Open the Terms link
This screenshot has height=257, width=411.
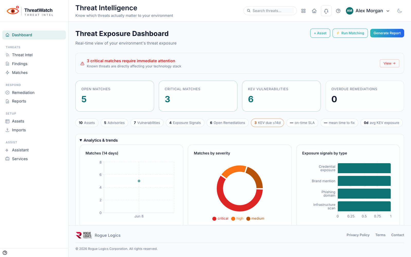tap(380, 235)
